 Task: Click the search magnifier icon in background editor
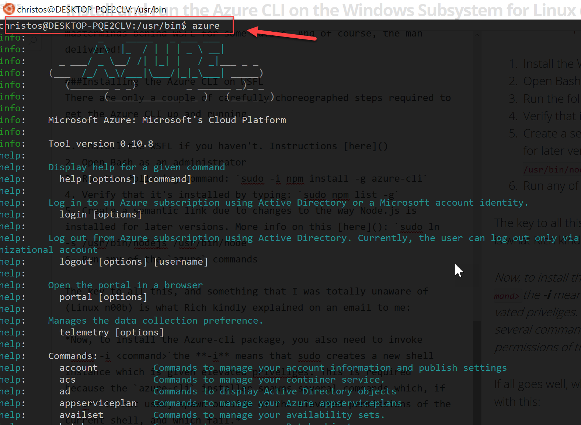(33, 40)
